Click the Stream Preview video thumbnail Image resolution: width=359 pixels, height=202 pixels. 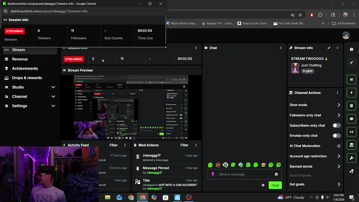131,107
